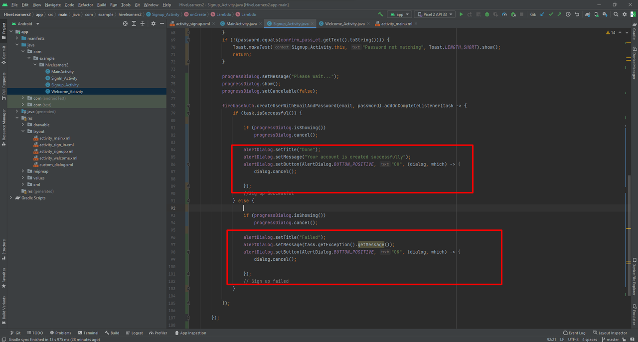Open the Favorites tool window
638x342 pixels.
[x=3, y=278]
